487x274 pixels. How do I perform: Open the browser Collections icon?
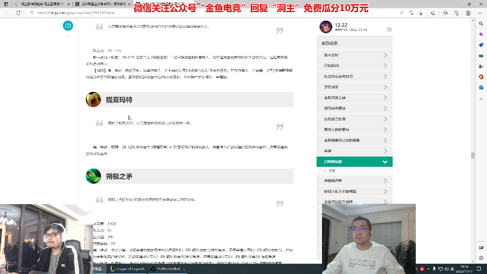(x=457, y=13)
